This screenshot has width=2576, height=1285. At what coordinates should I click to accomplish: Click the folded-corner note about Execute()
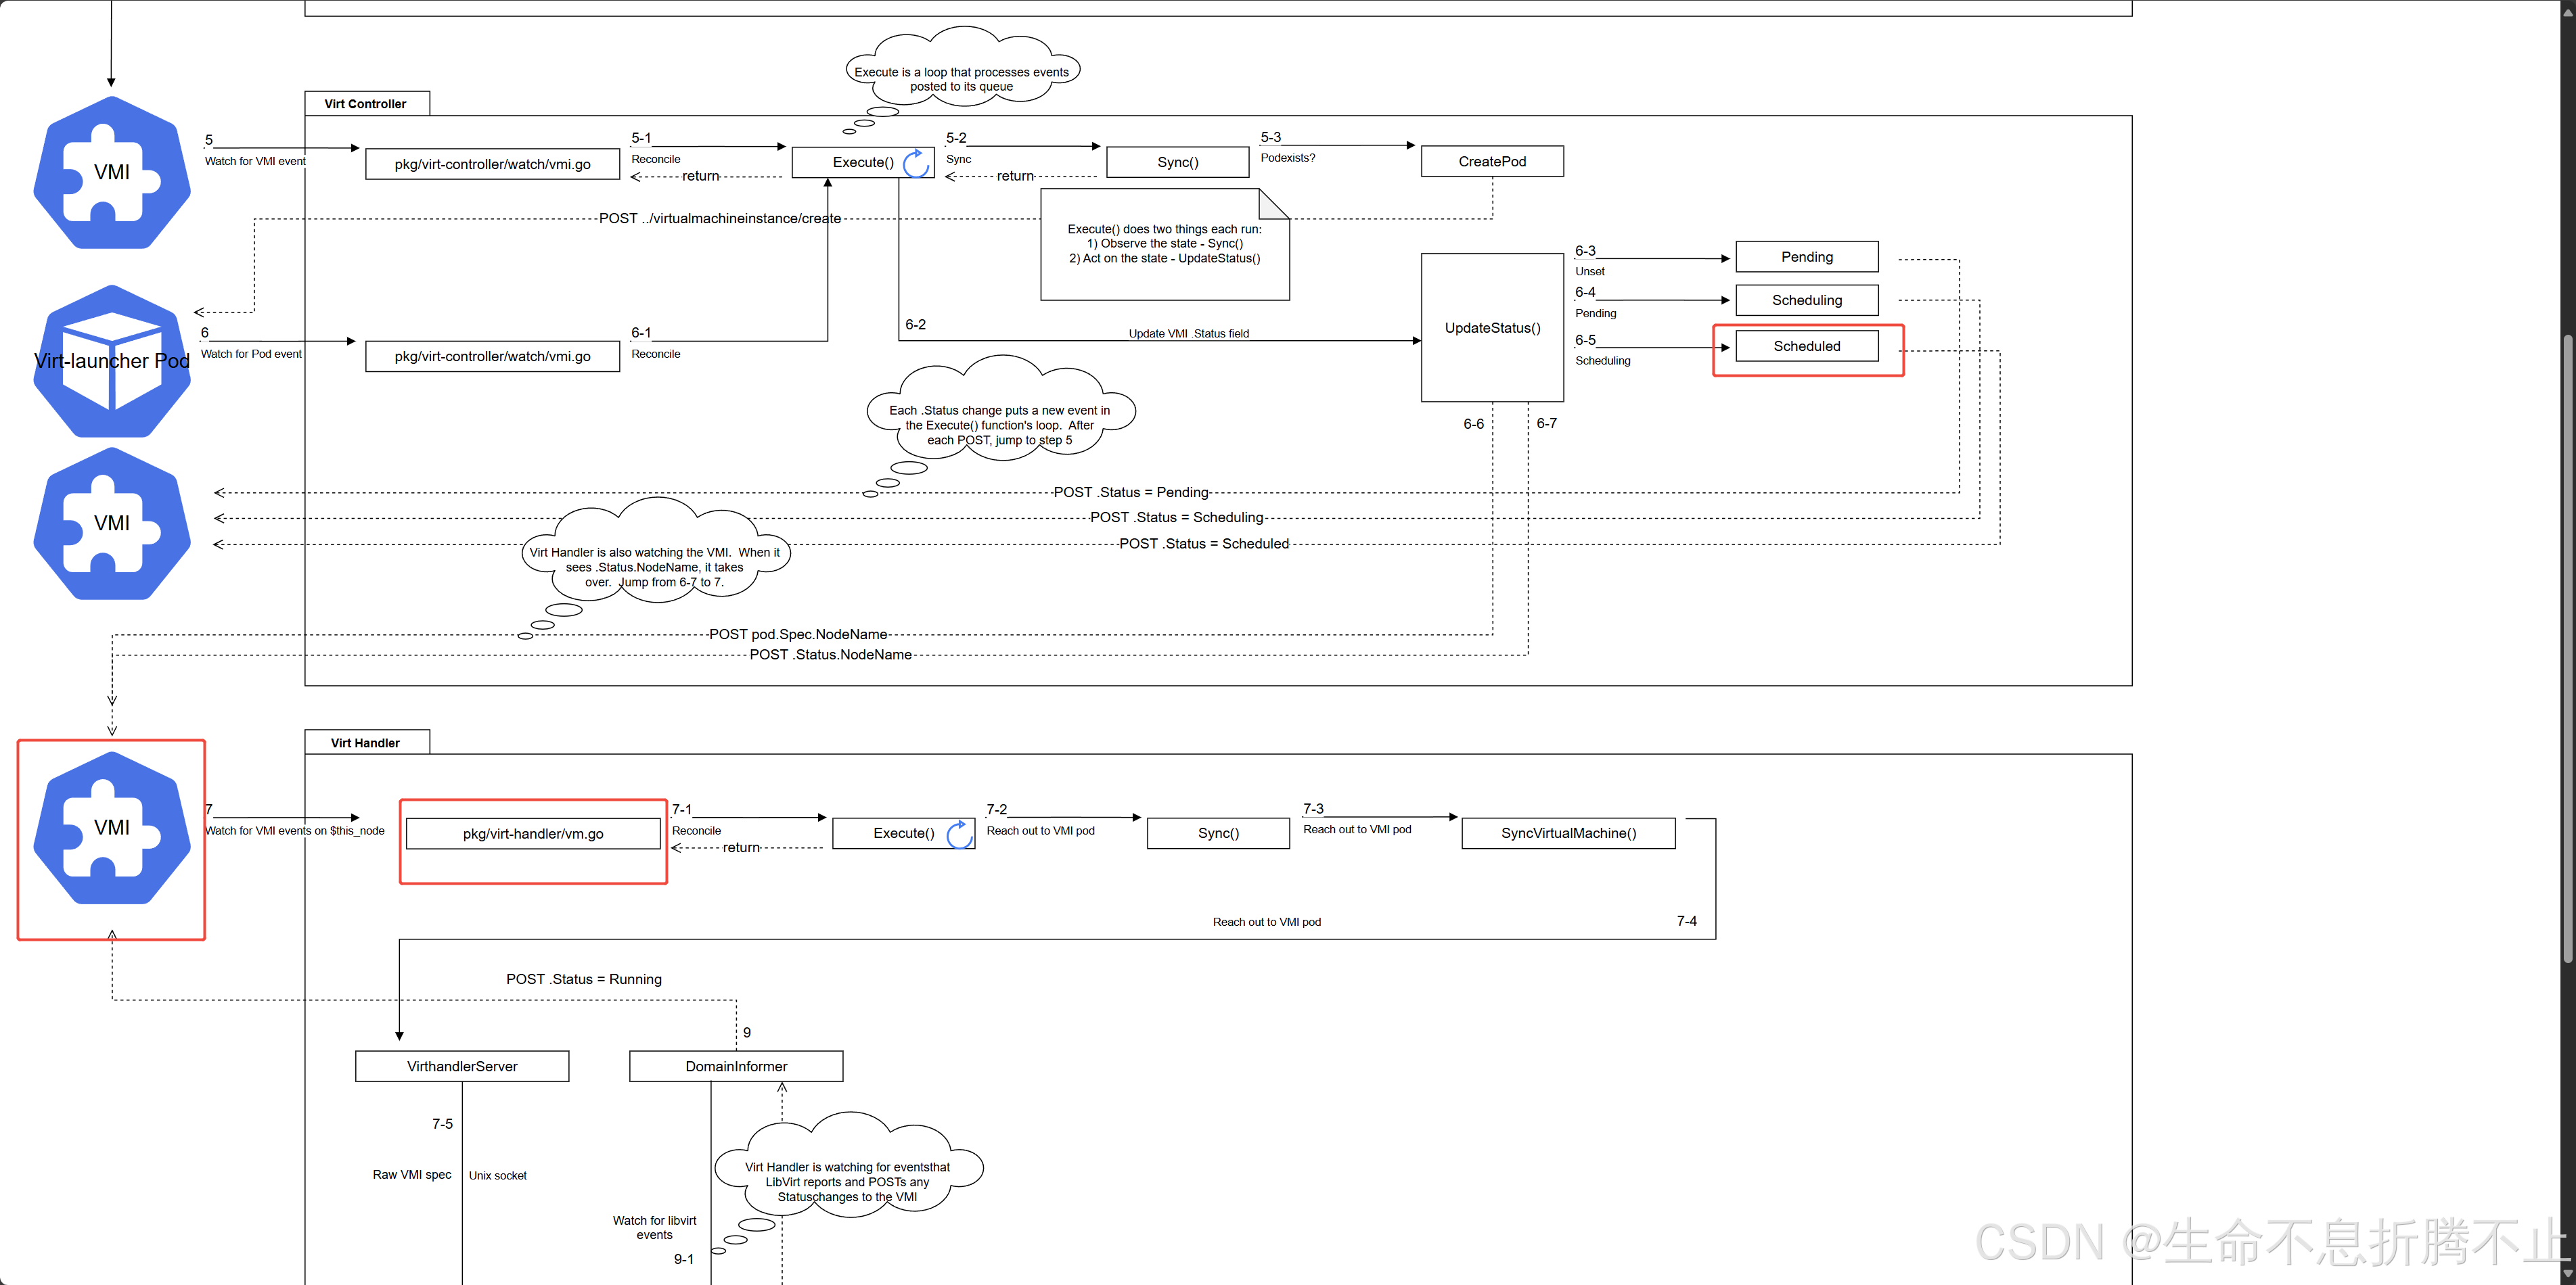tap(1164, 245)
